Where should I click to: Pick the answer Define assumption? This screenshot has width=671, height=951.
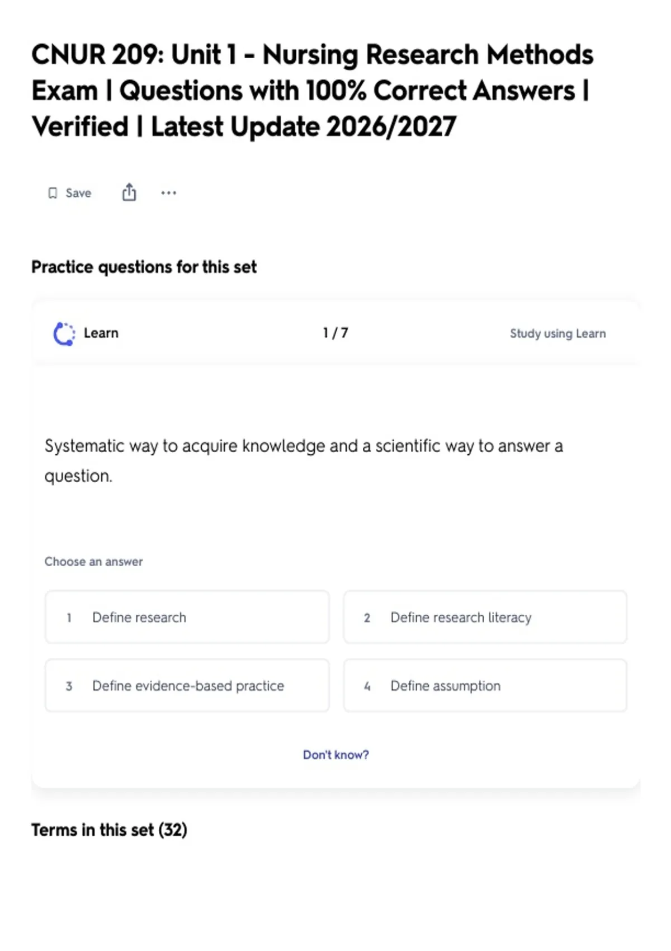(x=485, y=685)
